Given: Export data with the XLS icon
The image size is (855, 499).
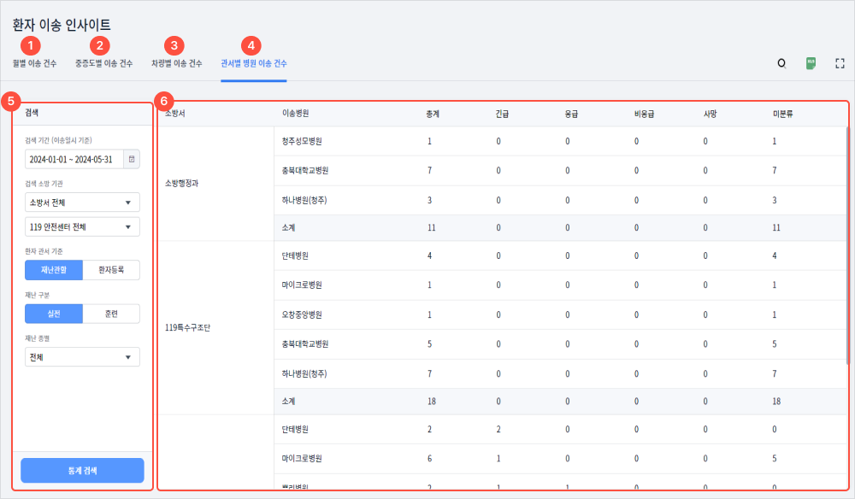Looking at the screenshot, I should tap(811, 63).
